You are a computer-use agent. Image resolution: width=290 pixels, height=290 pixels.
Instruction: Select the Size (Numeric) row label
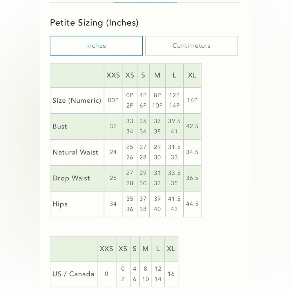pyautogui.click(x=77, y=100)
